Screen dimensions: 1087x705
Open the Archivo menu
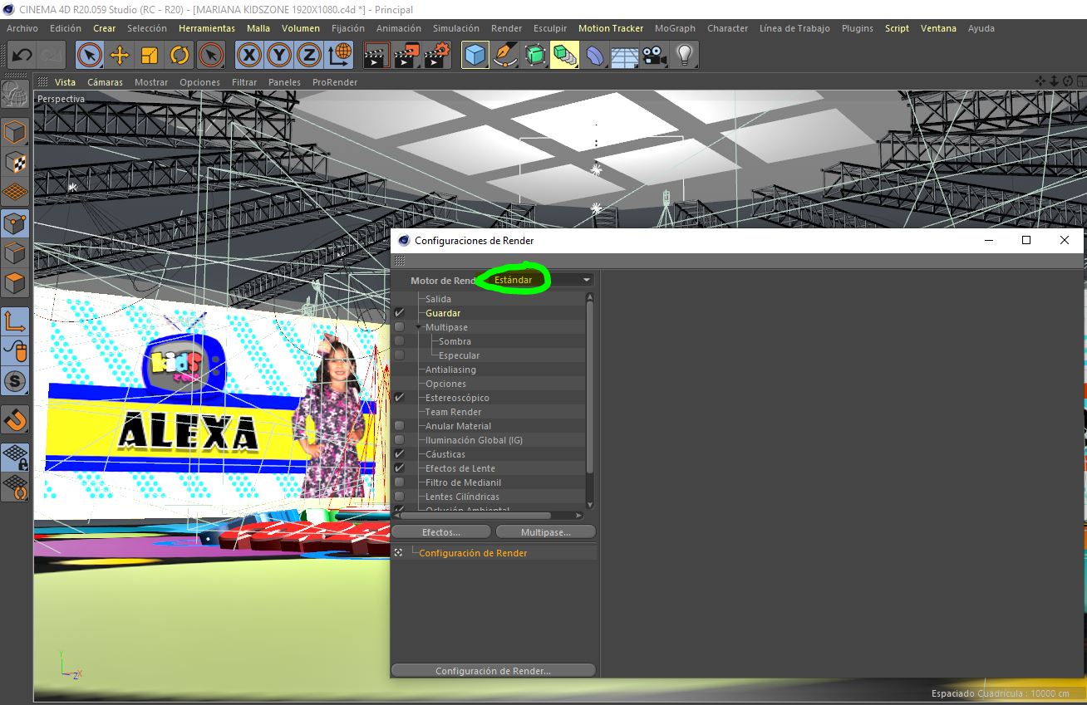[x=22, y=28]
